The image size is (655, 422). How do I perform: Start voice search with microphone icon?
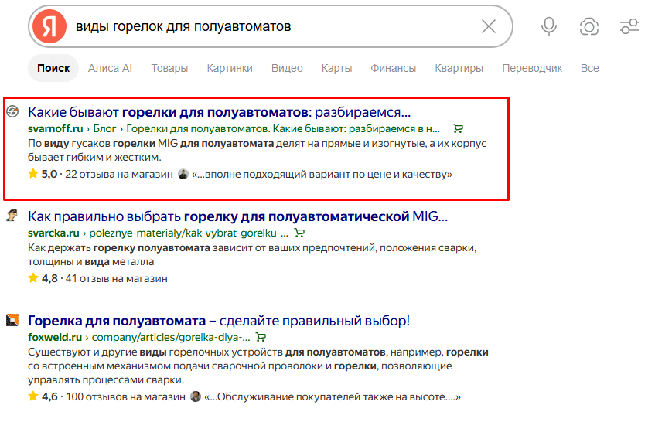(549, 26)
